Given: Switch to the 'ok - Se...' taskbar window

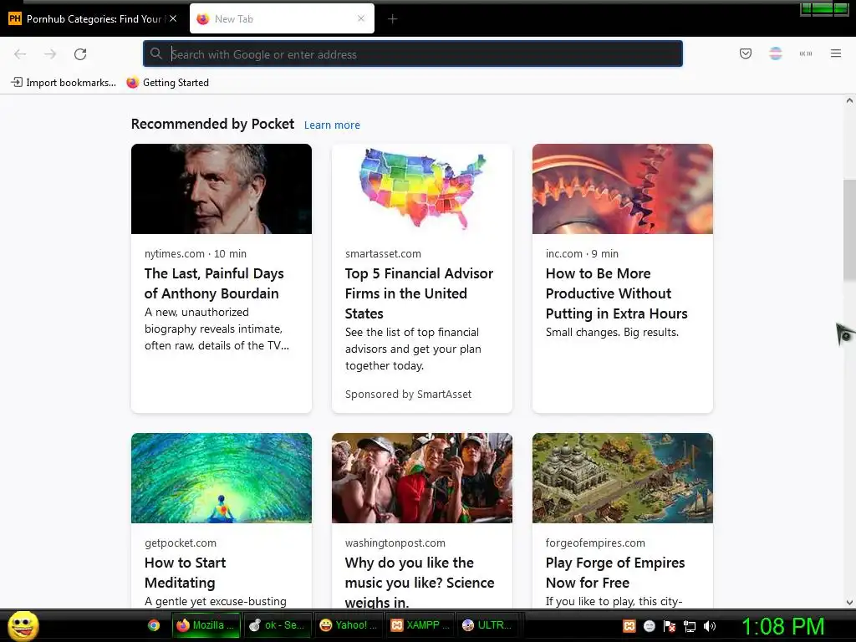Looking at the screenshot, I should pyautogui.click(x=277, y=625).
